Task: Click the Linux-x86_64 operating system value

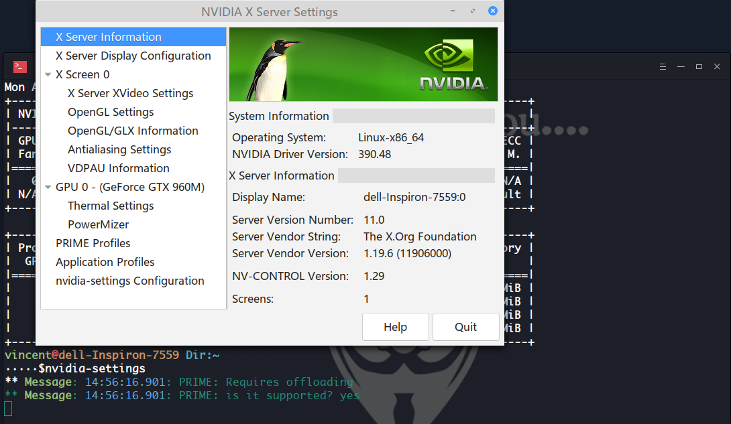Action: (391, 138)
